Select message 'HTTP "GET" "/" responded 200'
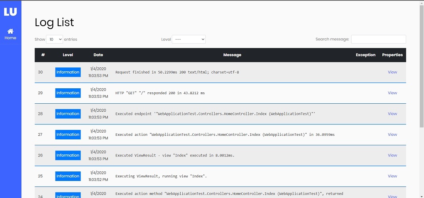424x198 pixels. (x=160, y=93)
